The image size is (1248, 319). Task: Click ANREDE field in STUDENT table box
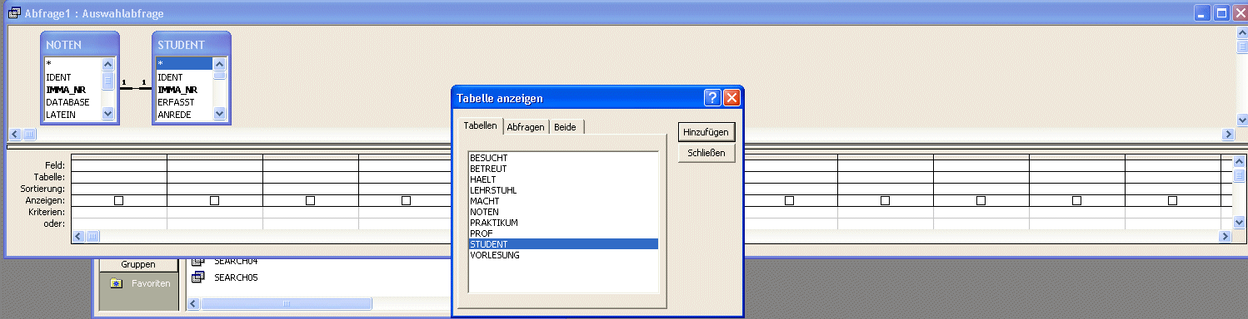184,115
